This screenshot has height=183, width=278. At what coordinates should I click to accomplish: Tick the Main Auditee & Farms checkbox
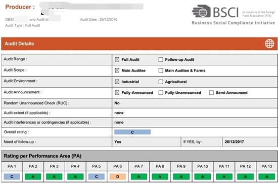click(161, 70)
